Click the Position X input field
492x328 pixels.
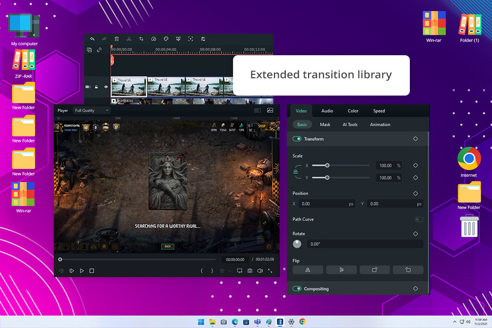(327, 204)
